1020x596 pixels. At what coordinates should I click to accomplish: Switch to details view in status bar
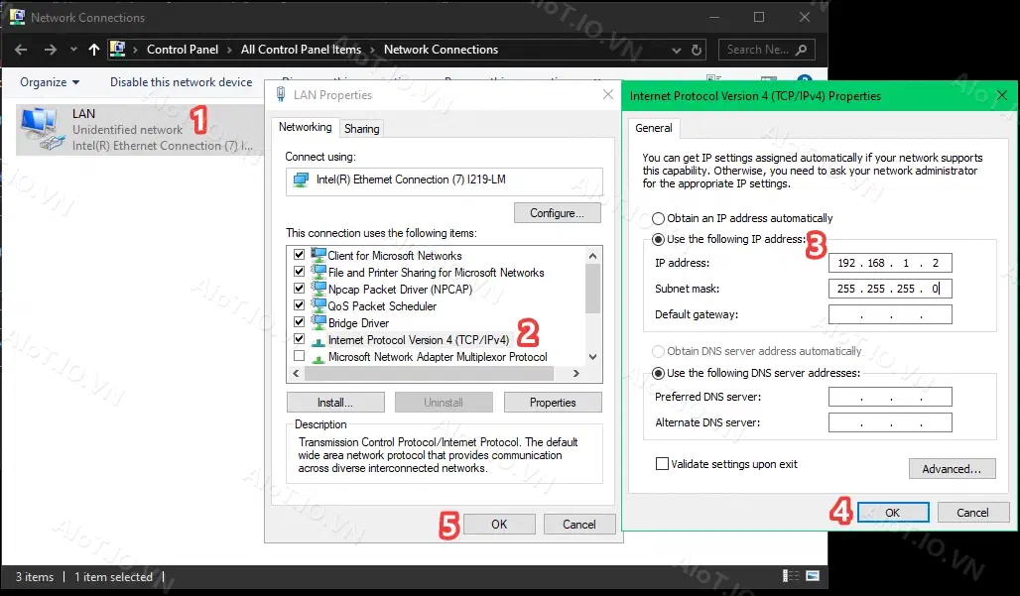click(x=791, y=576)
